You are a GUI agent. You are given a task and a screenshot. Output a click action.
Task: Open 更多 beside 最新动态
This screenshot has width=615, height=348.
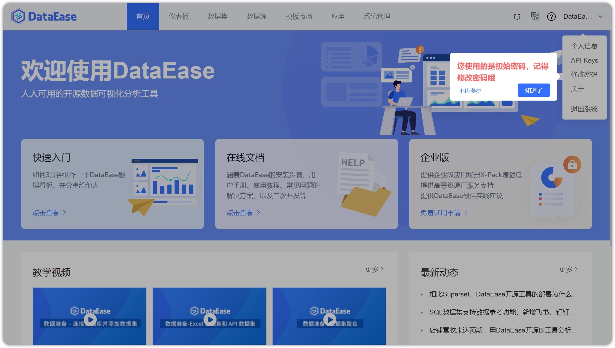(568, 269)
